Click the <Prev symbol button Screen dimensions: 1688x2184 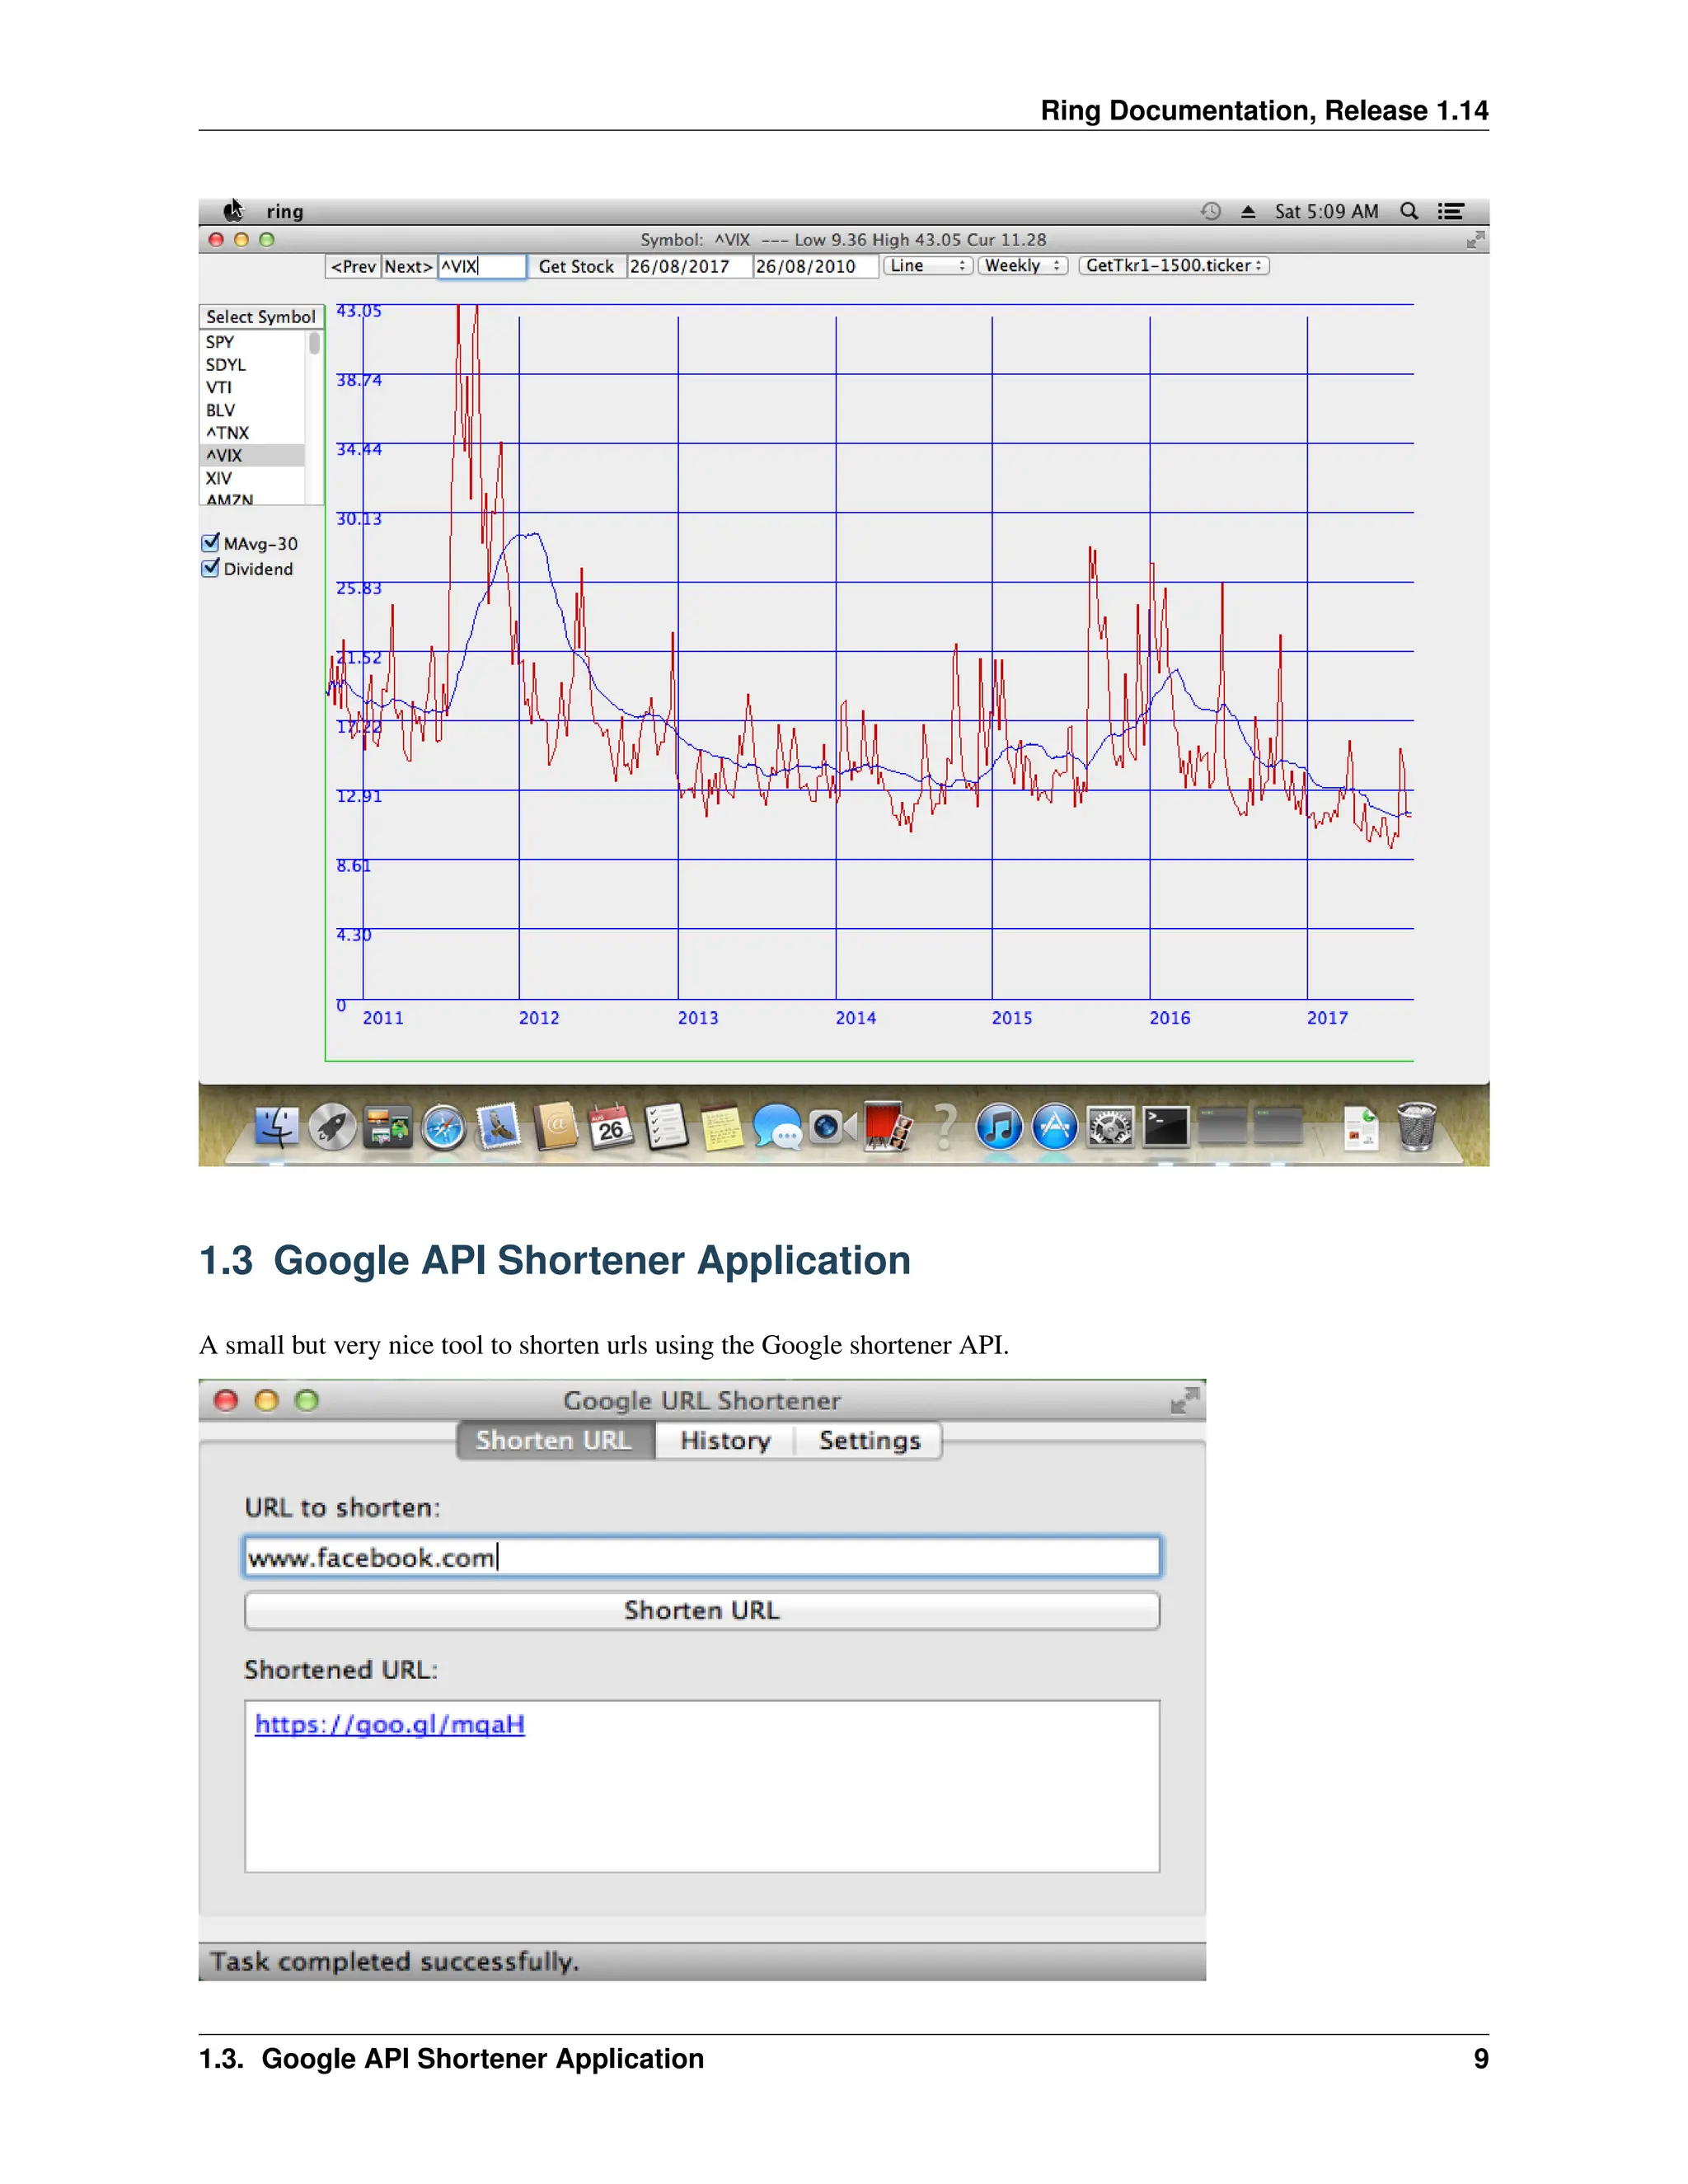click(x=353, y=266)
